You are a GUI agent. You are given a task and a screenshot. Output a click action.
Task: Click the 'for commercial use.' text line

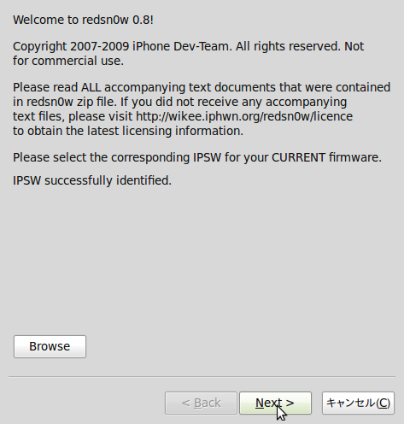[x=68, y=61]
